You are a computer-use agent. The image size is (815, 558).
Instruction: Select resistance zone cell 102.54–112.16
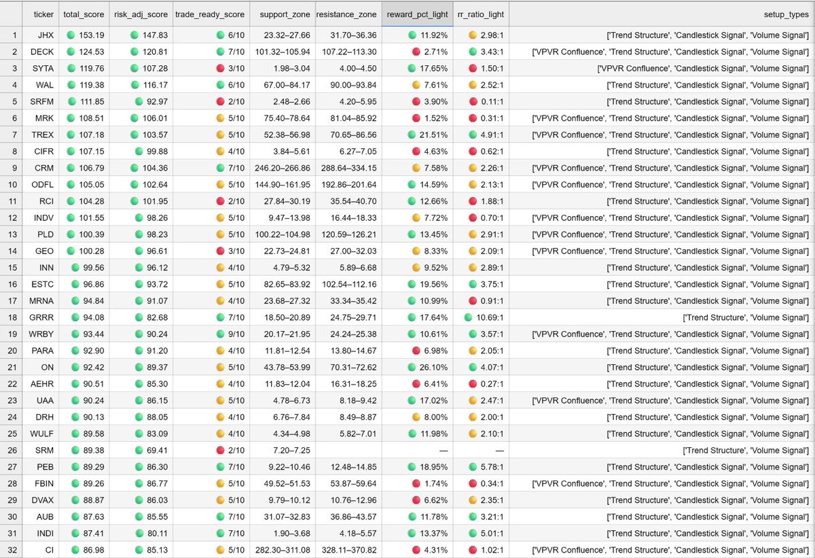tap(348, 284)
